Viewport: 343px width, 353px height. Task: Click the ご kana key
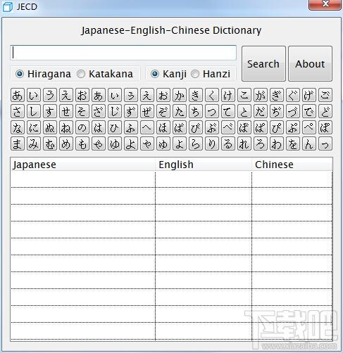325,95
